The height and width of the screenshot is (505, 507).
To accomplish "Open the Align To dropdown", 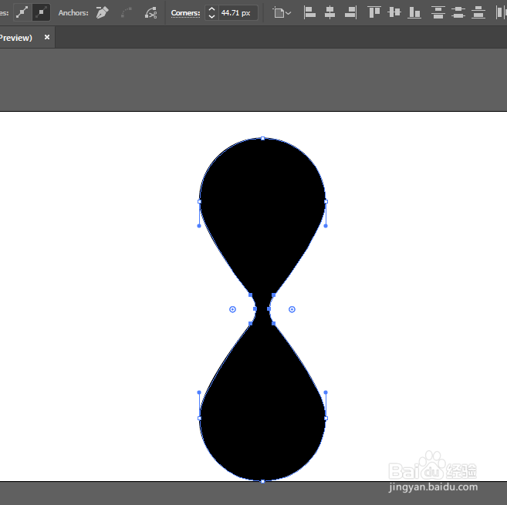I will [x=282, y=13].
